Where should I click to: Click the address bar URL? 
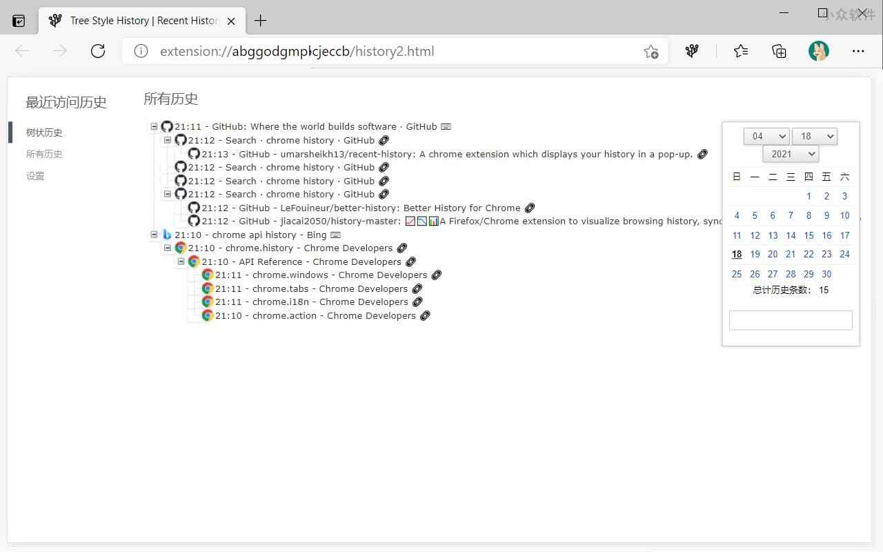click(297, 51)
